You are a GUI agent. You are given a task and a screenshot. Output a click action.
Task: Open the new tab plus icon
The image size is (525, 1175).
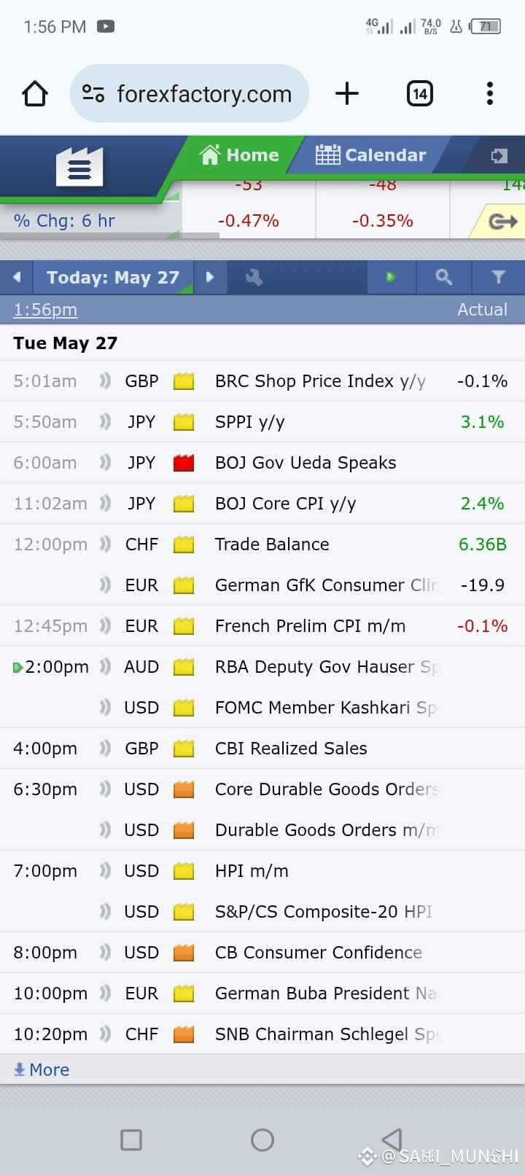(347, 93)
